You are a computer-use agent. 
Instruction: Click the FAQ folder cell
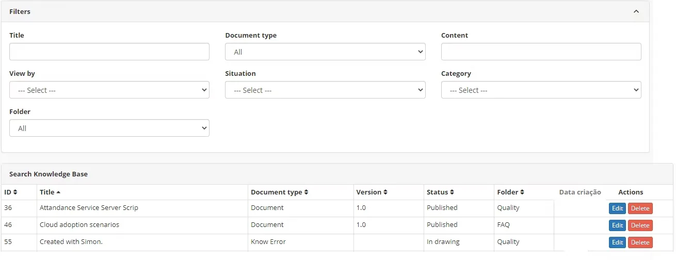[x=503, y=224]
